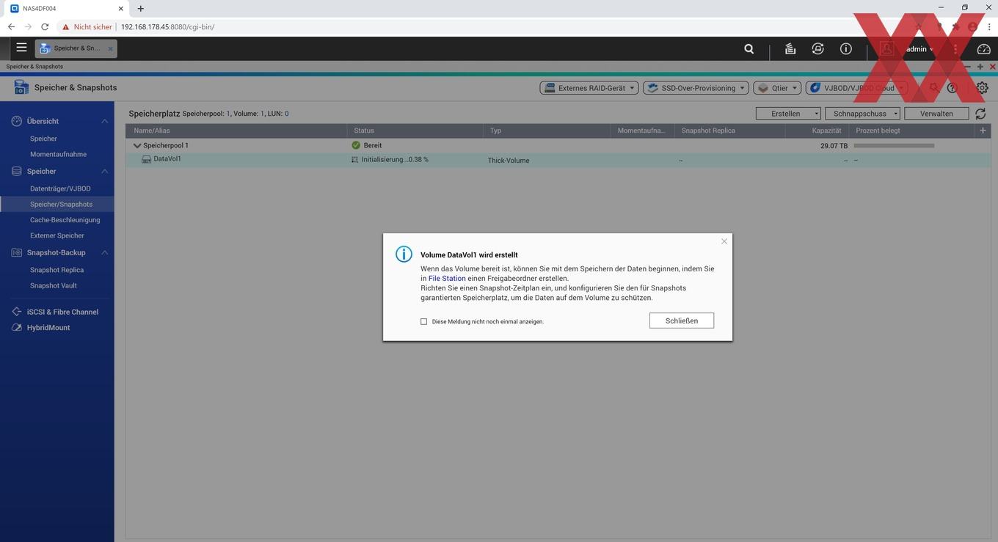Open Externes RAID-Gerät dropdown

589,88
